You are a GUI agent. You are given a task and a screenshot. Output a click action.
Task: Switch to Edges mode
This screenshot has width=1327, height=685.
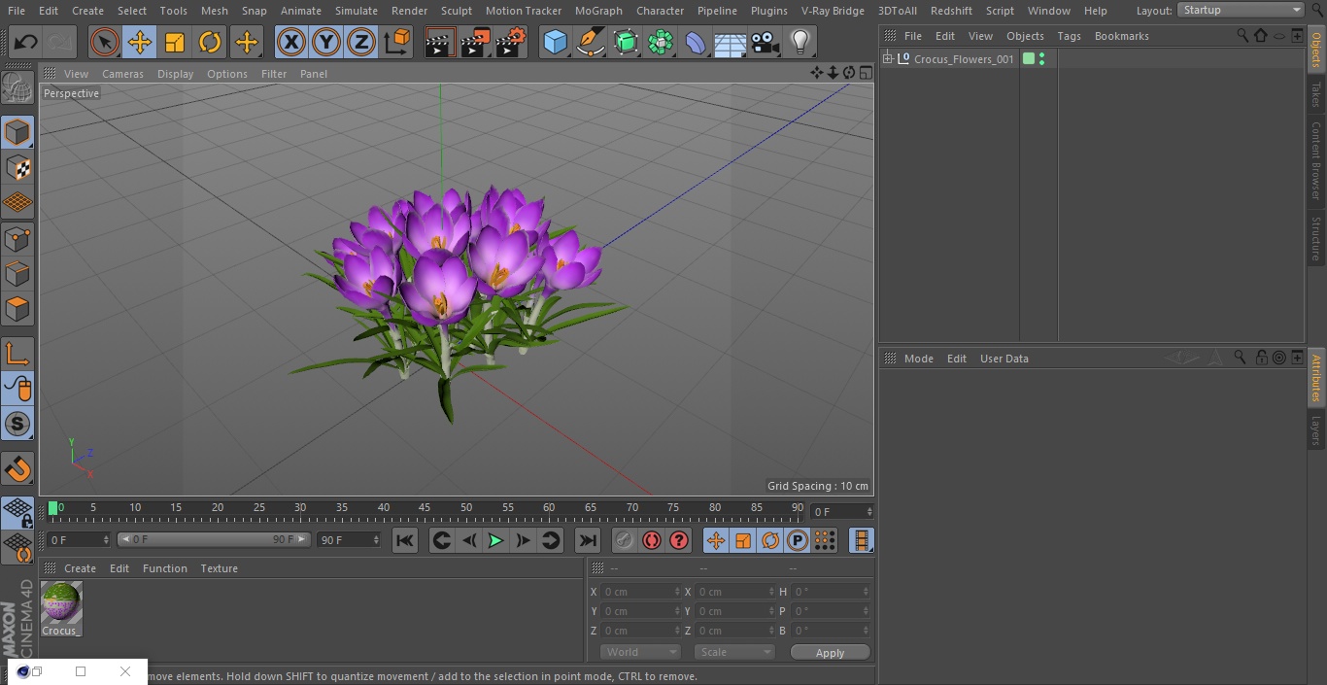(17, 273)
